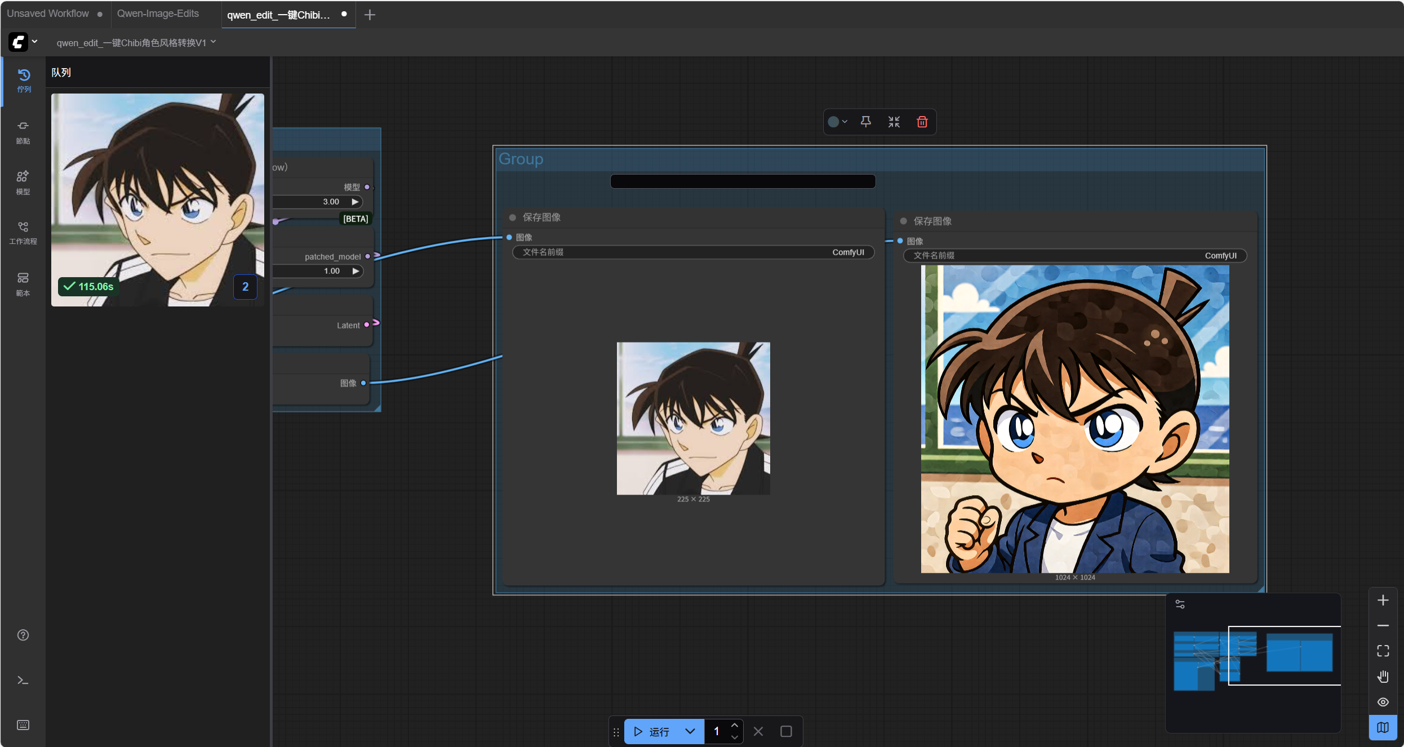Switch to the Qwen-Image-Edits tab

coord(158,14)
